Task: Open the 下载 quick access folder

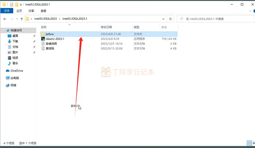Action: tap(15, 41)
